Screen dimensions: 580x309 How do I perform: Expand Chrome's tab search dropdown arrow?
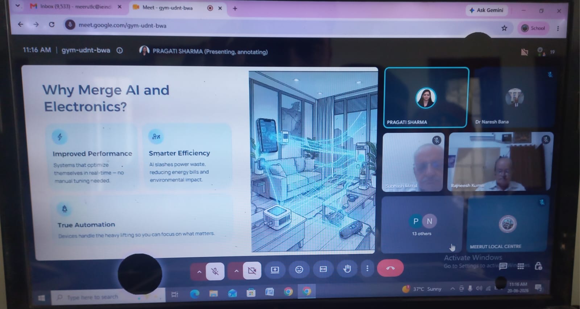tap(17, 6)
